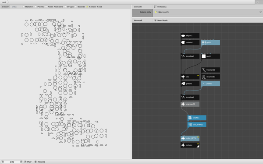263x164 pixels.
Task: Select the colorize1 node icon
Action: [x=183, y=42]
